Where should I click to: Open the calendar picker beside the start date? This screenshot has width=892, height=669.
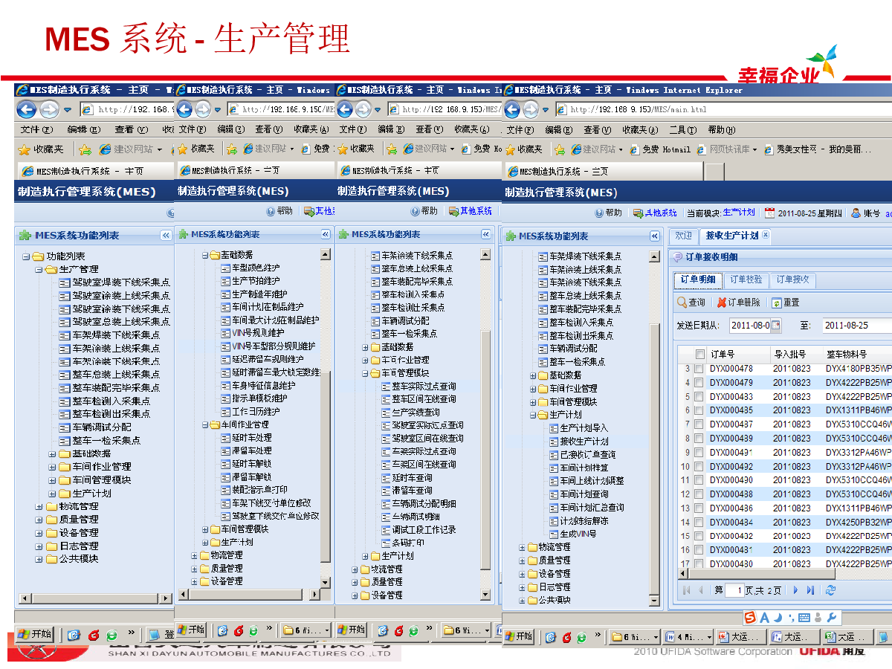[776, 325]
